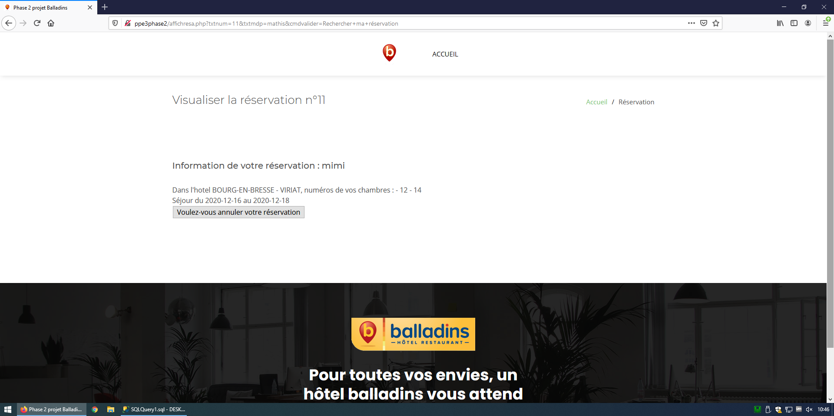View tracking protection shield info
Image resolution: width=834 pixels, height=416 pixels.
point(115,23)
